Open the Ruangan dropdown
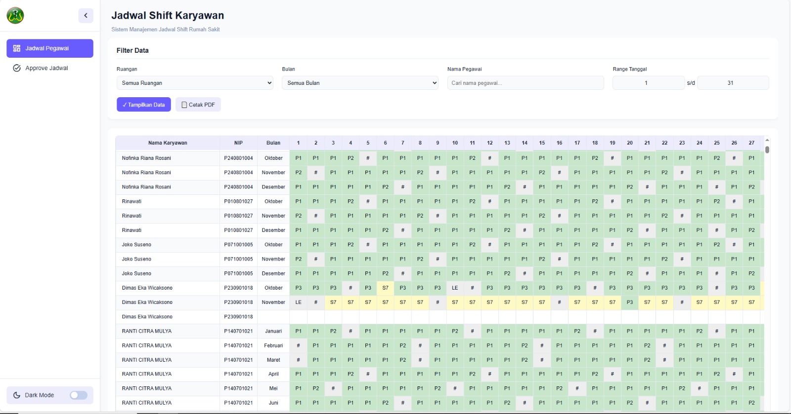This screenshot has height=414, width=791. 195,83
